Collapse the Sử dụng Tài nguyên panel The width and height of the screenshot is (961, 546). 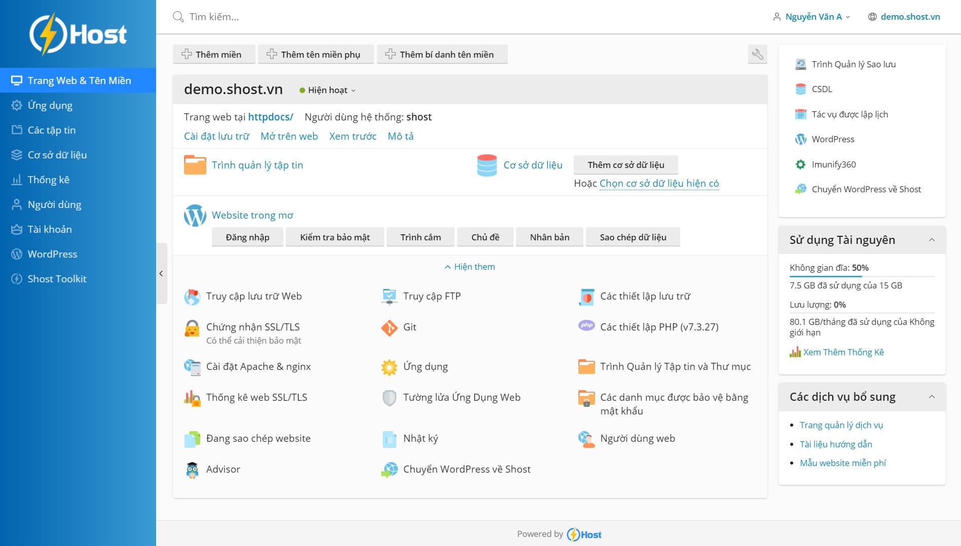tap(932, 240)
